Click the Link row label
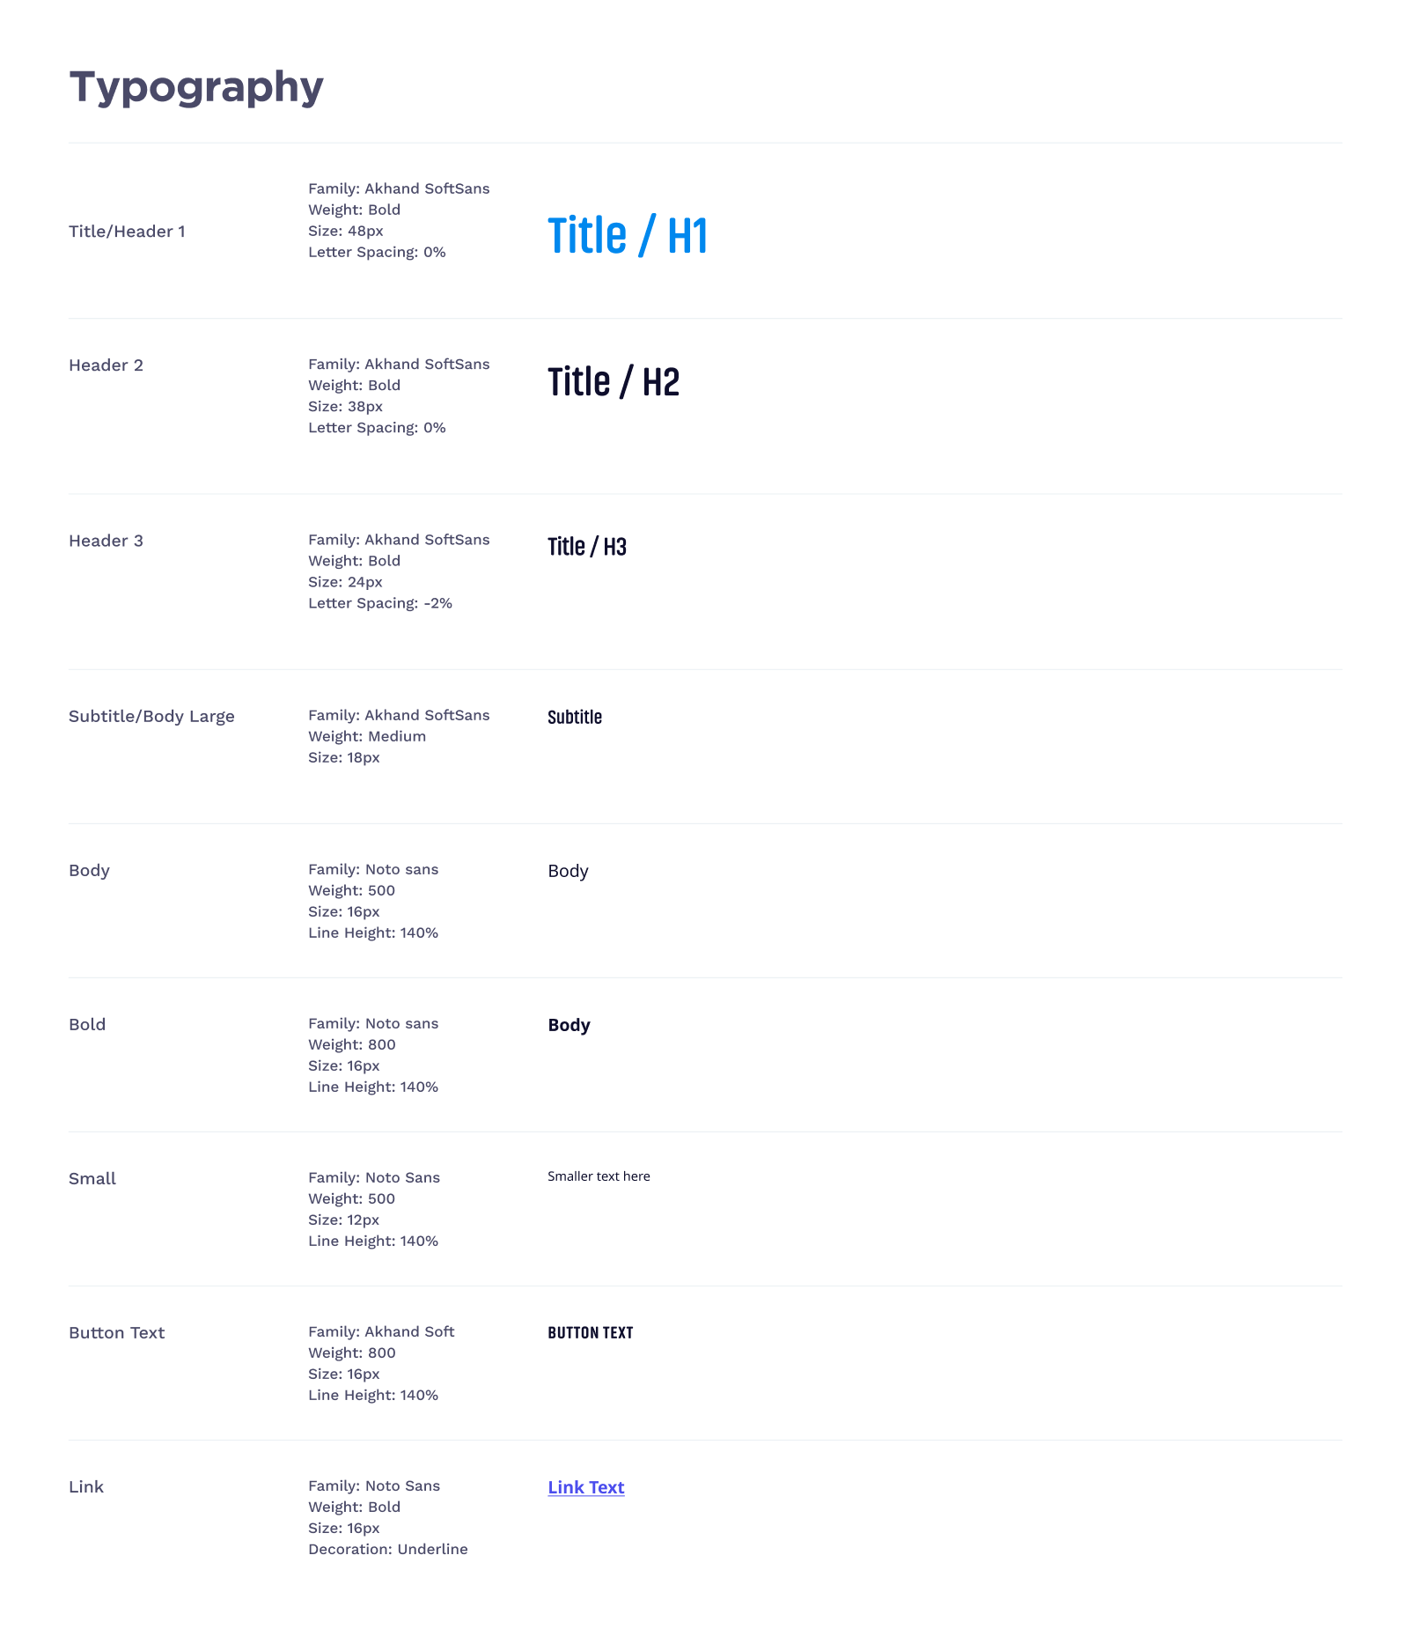 coord(86,1486)
